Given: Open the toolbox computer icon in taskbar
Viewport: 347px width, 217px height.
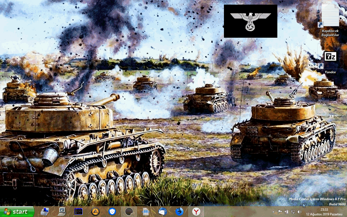Looking at the screenshot, I should tap(45, 212).
